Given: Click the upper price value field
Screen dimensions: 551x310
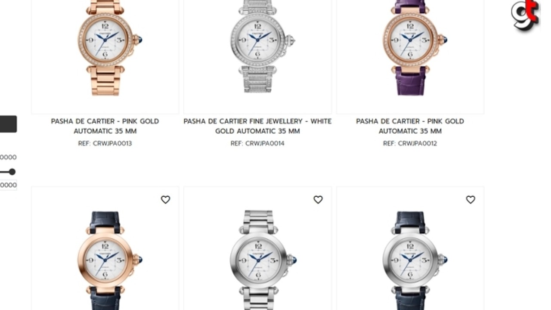Looking at the screenshot, I should click(x=8, y=157).
